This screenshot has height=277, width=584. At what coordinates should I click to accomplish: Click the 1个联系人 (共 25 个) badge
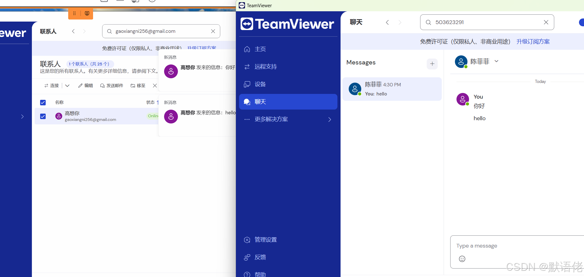(89, 64)
